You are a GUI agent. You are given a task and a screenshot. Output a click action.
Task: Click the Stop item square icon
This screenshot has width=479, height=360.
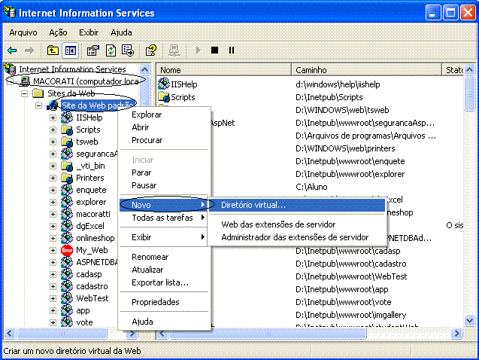pyautogui.click(x=215, y=50)
